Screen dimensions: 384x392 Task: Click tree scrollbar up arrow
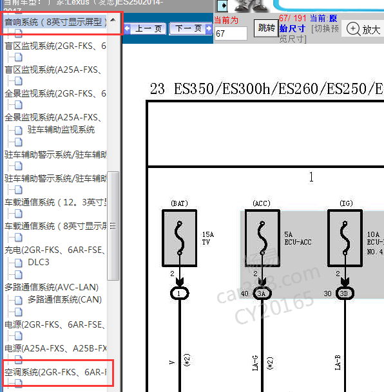click(113, 20)
